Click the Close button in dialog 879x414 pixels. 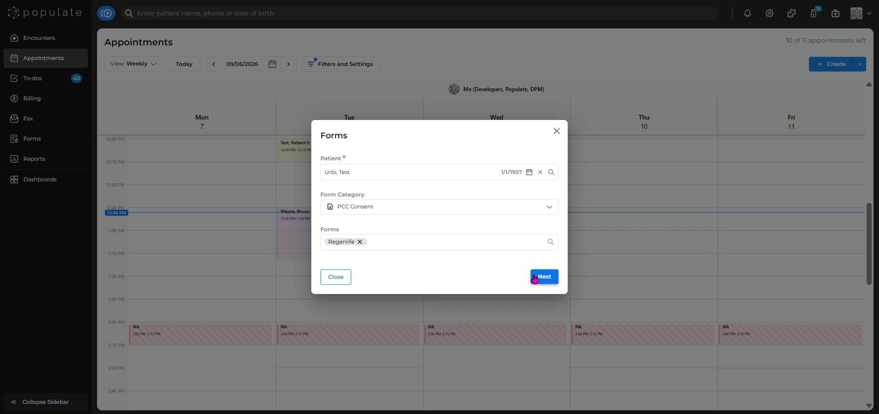[x=336, y=277]
